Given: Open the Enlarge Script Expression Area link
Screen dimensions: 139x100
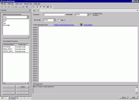Looking at the screenshot, I should click(x=64, y=25).
